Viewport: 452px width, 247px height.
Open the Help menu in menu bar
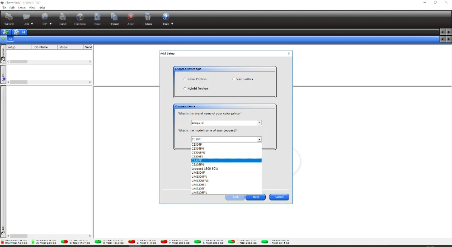coord(42,8)
